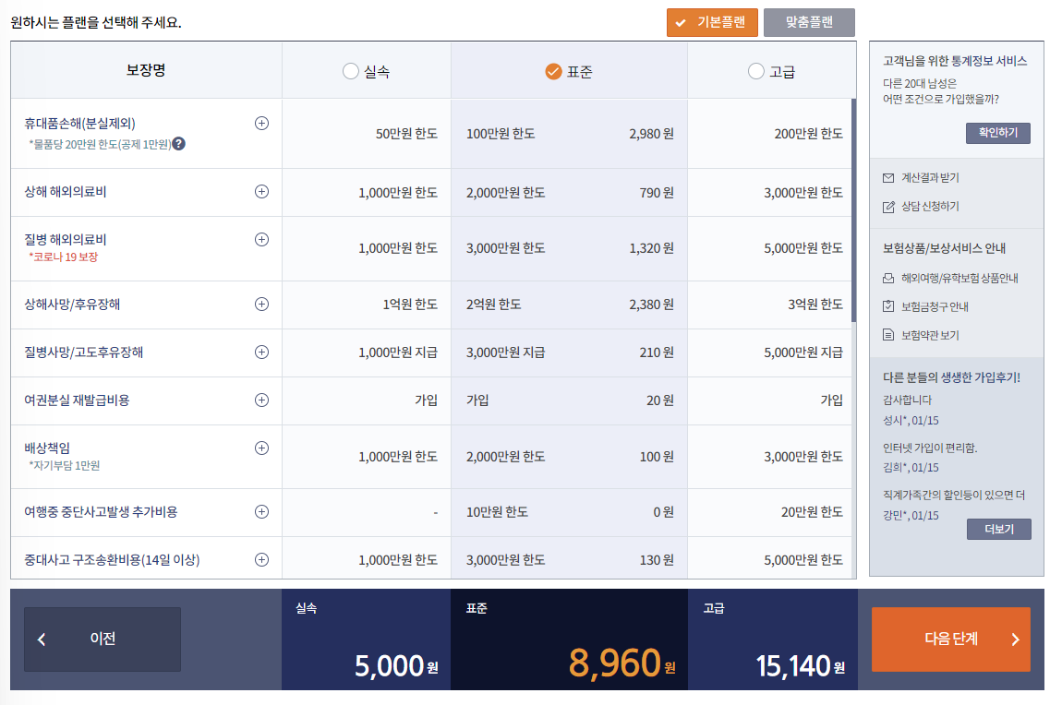The width and height of the screenshot is (1062, 705).
Task: Open 상담 신청하기 link
Action: 930,207
